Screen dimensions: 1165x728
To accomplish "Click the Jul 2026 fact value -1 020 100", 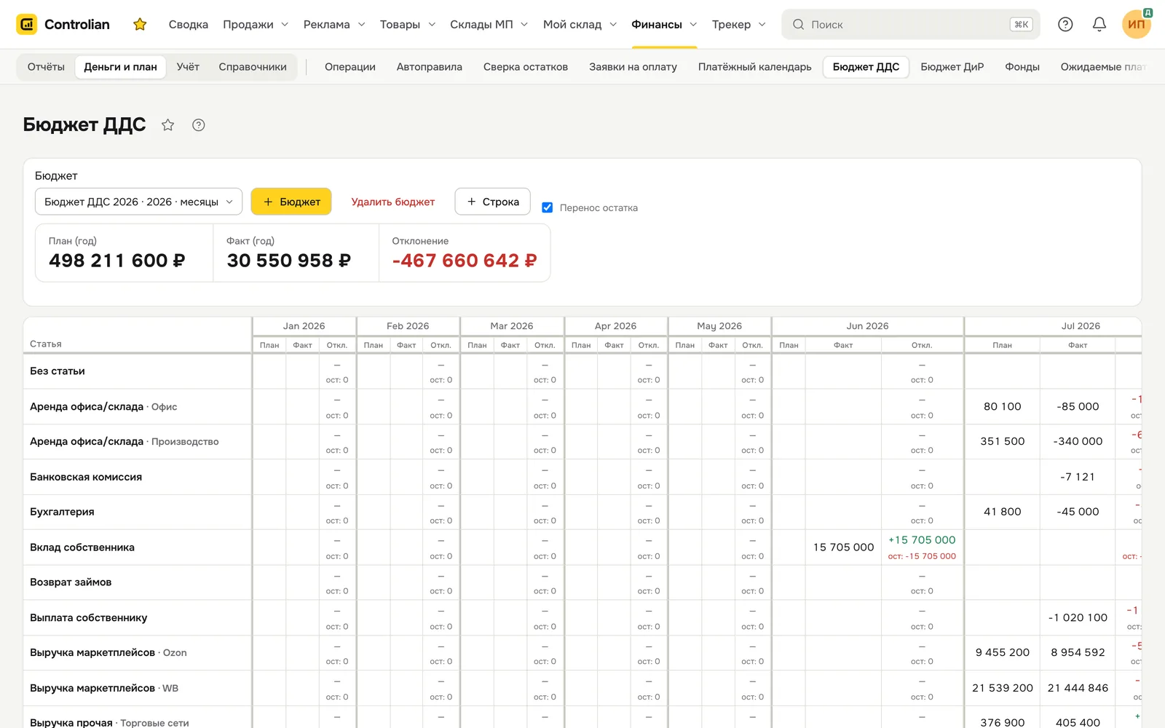I will 1078,617.
